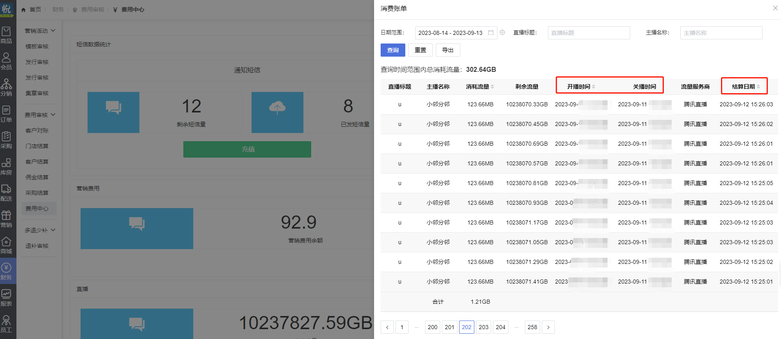This screenshot has height=339, width=781.
Task: Go to page 203 in pagination
Action: click(x=483, y=327)
